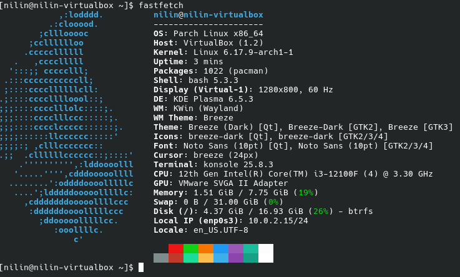Click display resolution '1280x800, 60 Hz'
The height and width of the screenshot is (277, 460).
tap(296, 90)
